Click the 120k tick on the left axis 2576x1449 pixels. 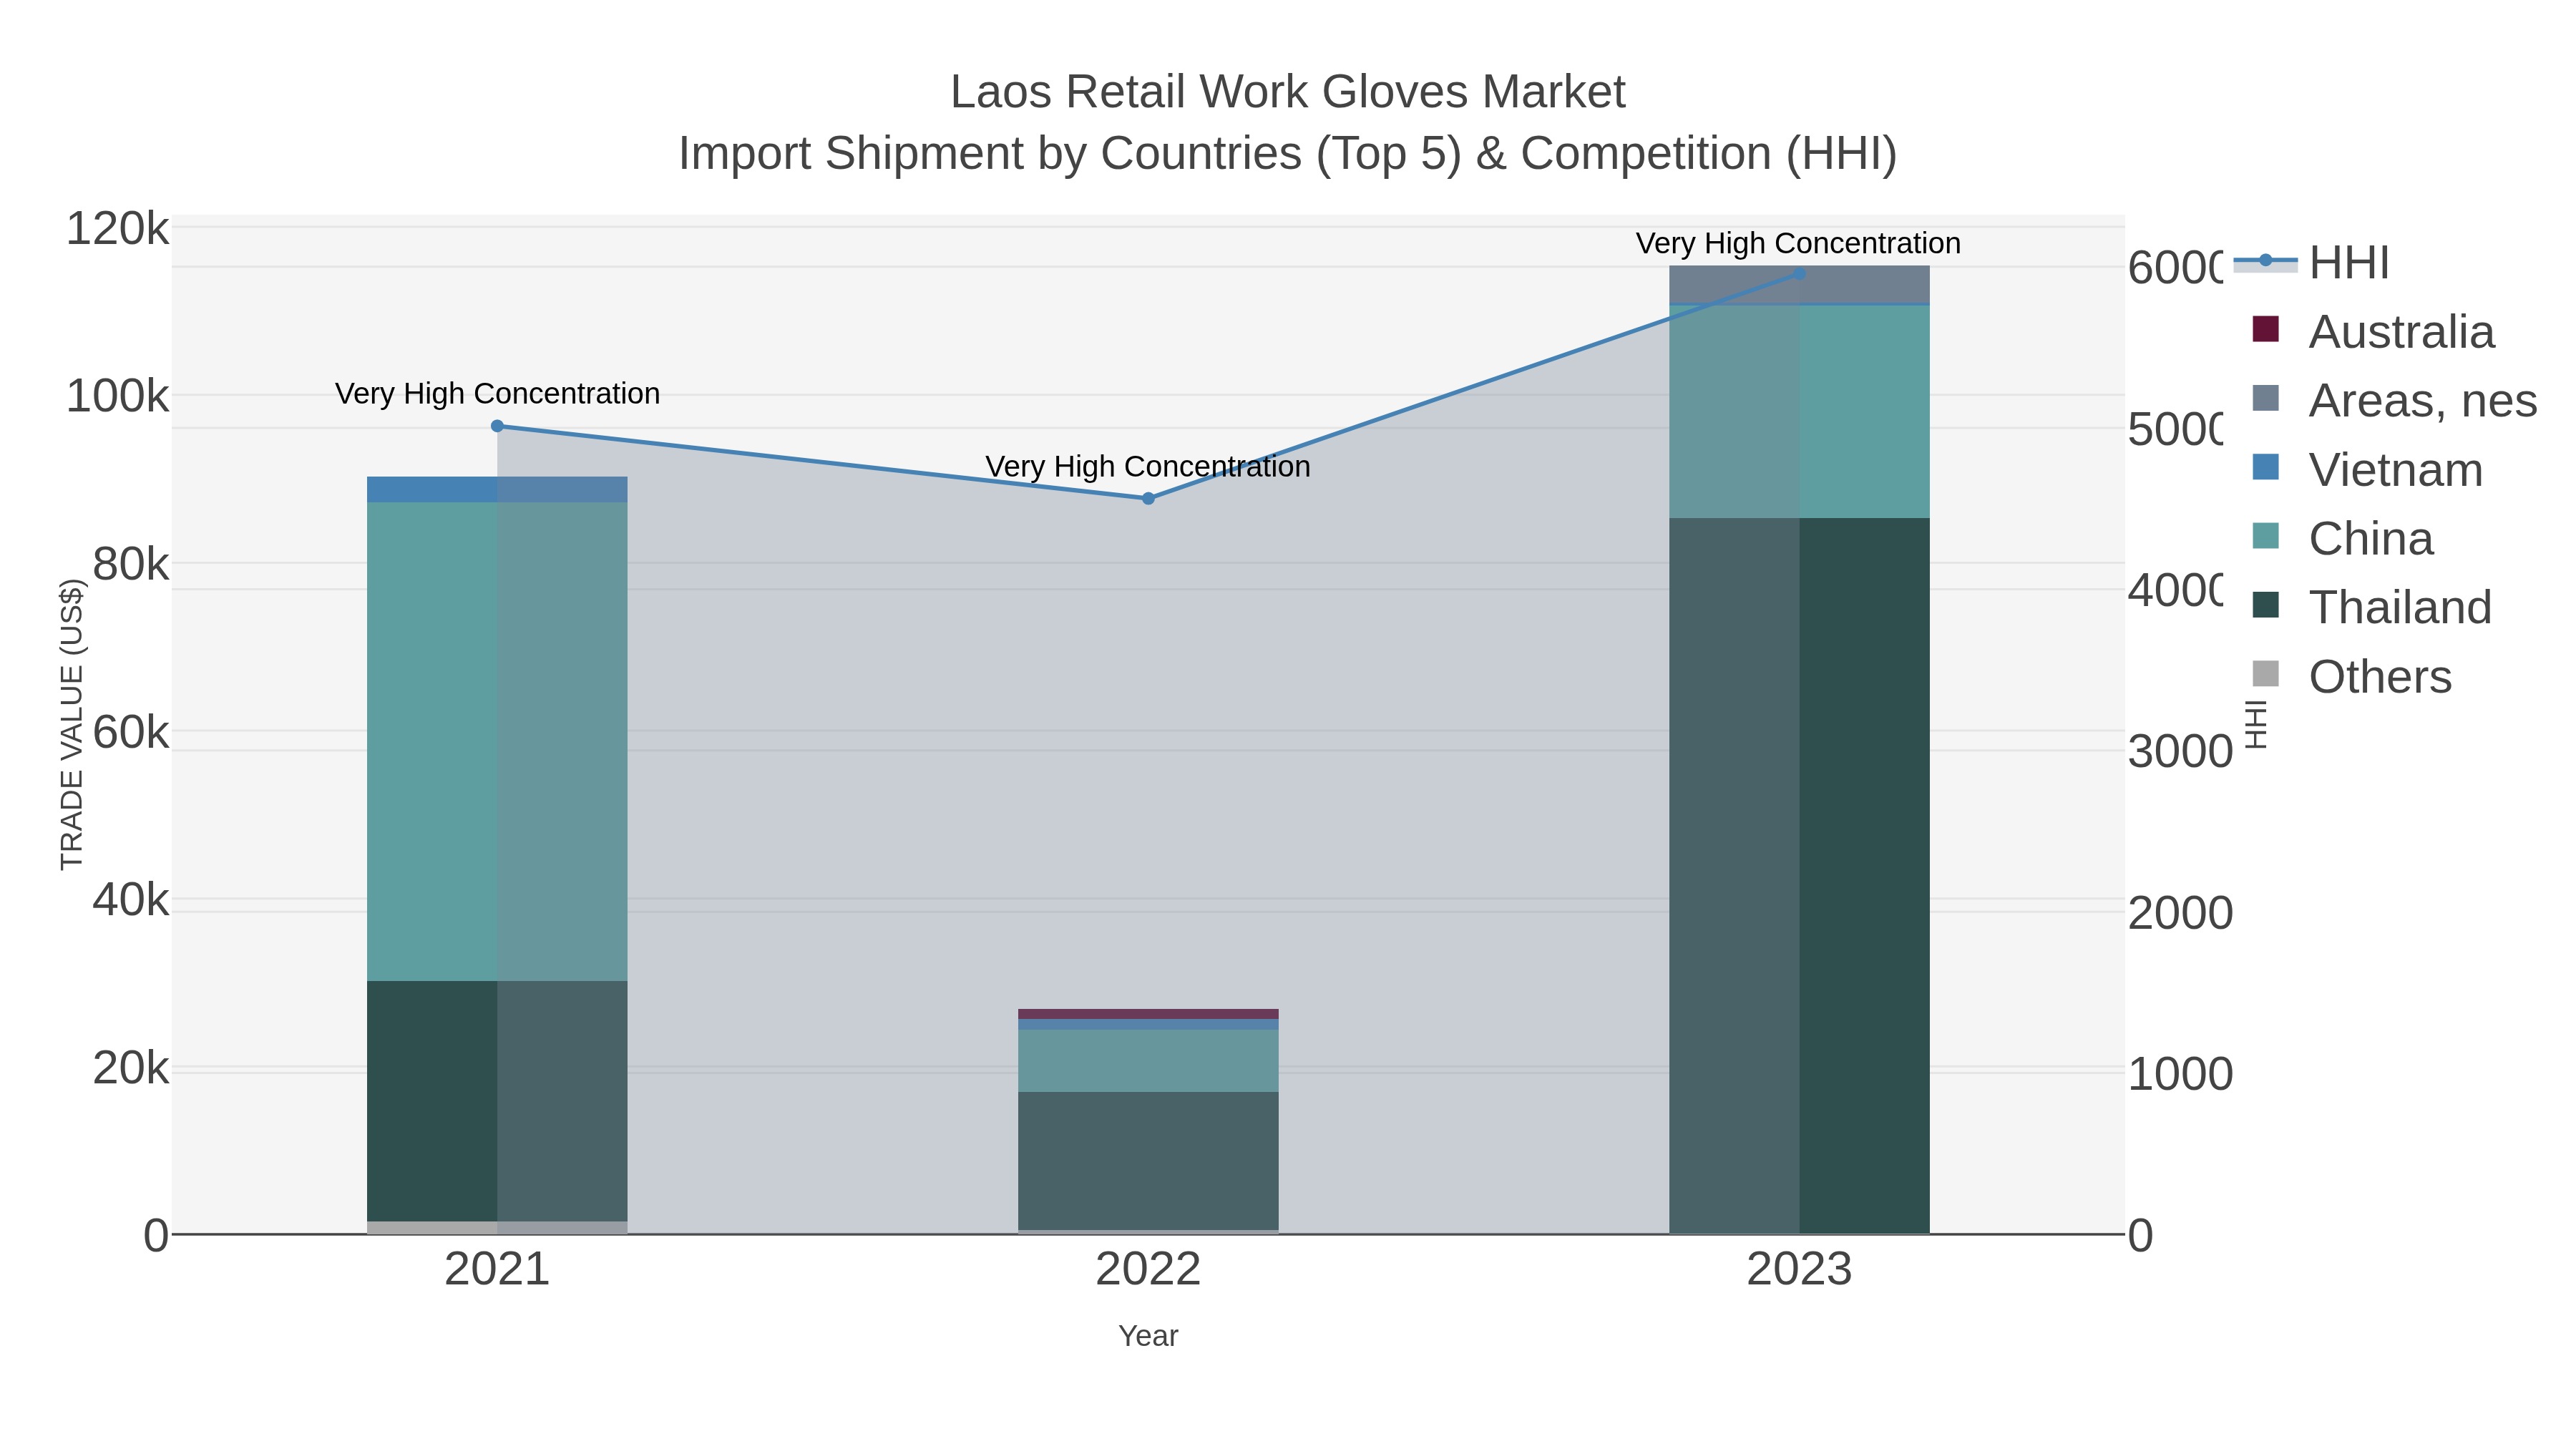coord(117,229)
